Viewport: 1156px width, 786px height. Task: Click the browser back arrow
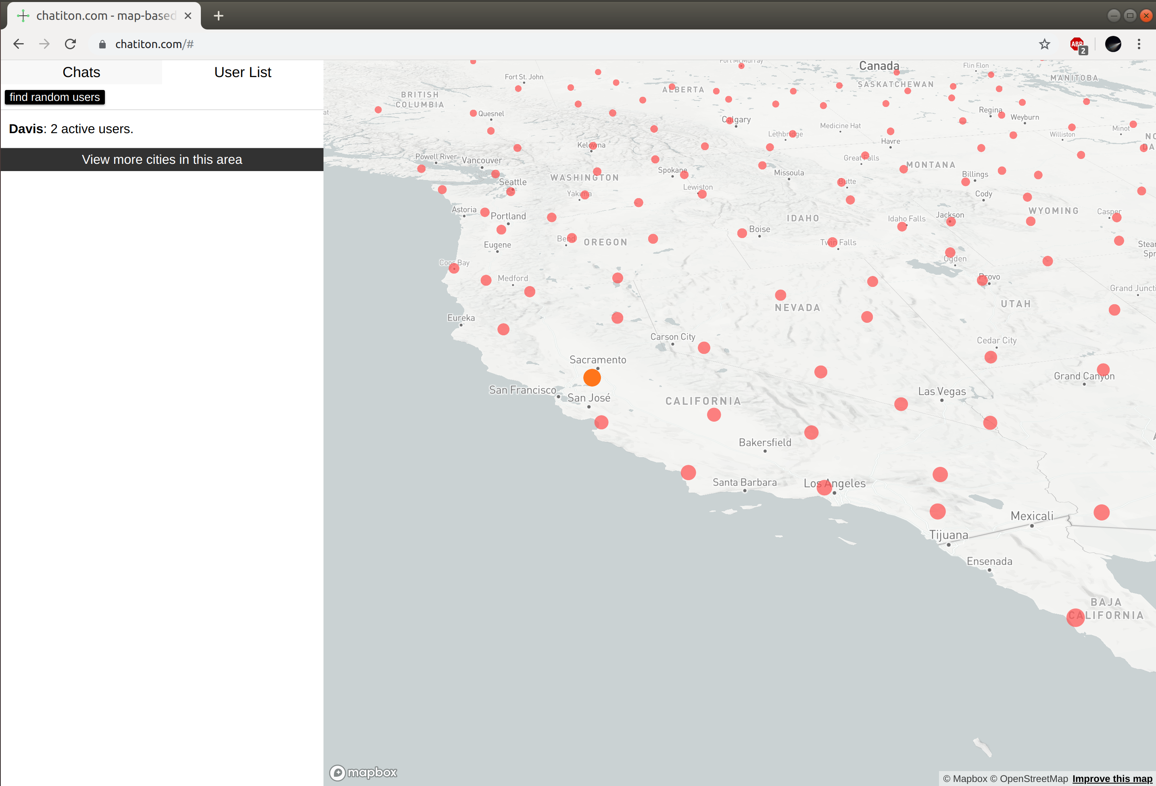(x=19, y=44)
